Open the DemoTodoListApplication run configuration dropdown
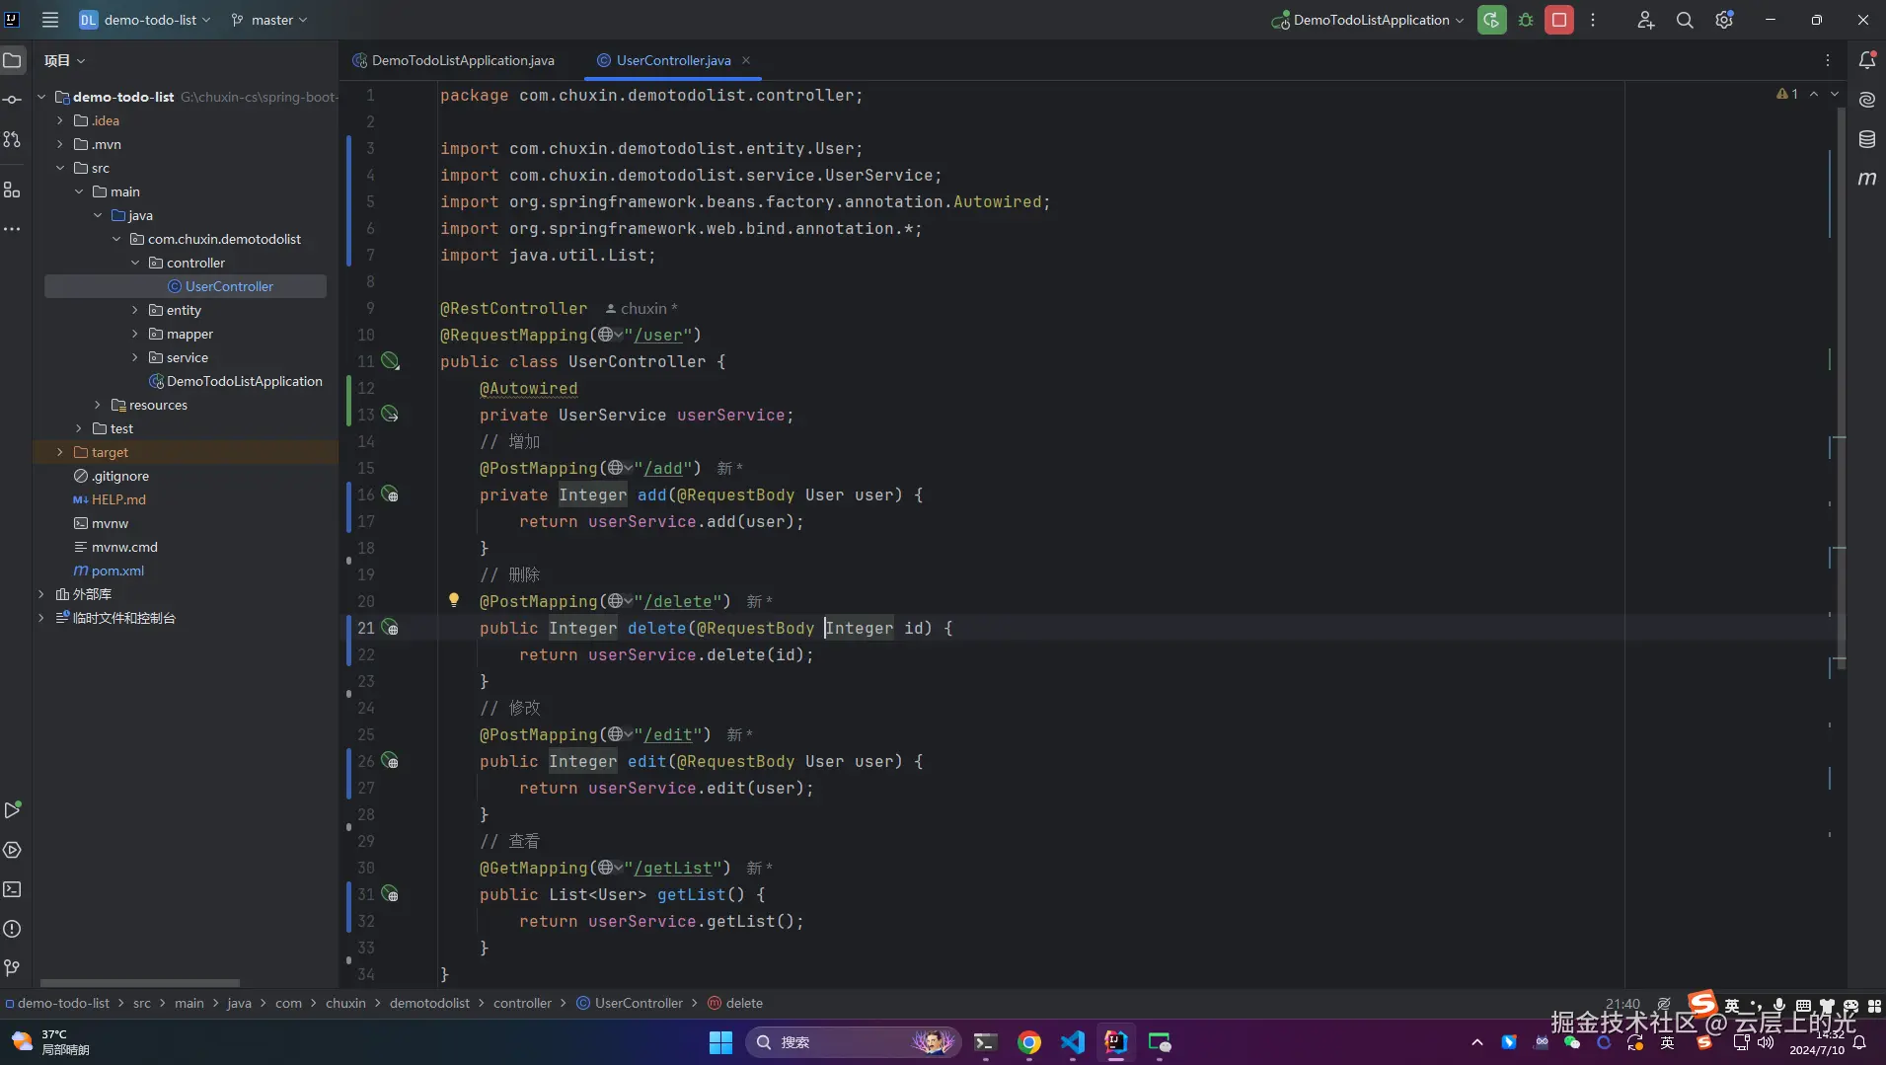 click(x=1369, y=20)
